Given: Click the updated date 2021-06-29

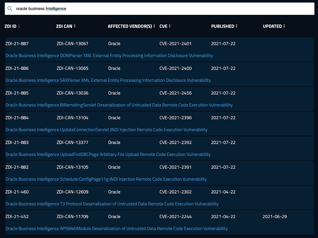Looking at the screenshot, I should [275, 217].
